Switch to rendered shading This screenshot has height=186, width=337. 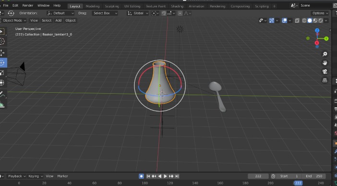(321, 21)
